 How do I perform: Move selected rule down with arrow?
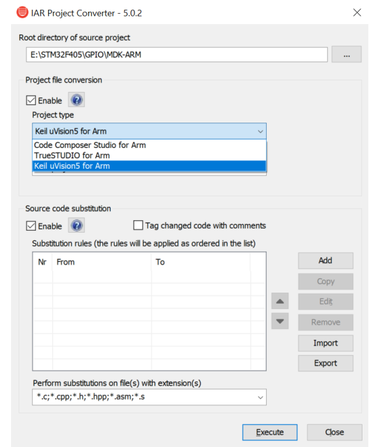tap(280, 321)
